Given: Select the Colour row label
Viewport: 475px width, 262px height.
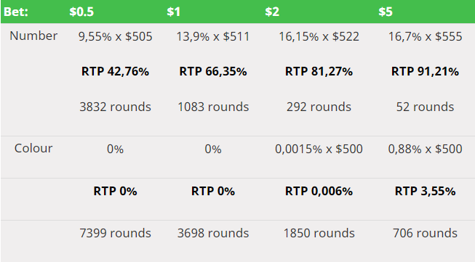Looking at the screenshot, I should 33,148.
